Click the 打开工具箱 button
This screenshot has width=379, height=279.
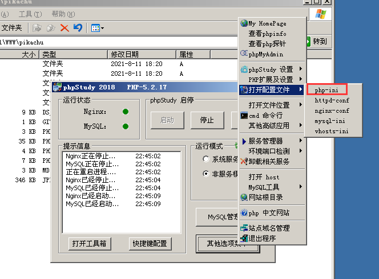pyautogui.click(x=90, y=244)
